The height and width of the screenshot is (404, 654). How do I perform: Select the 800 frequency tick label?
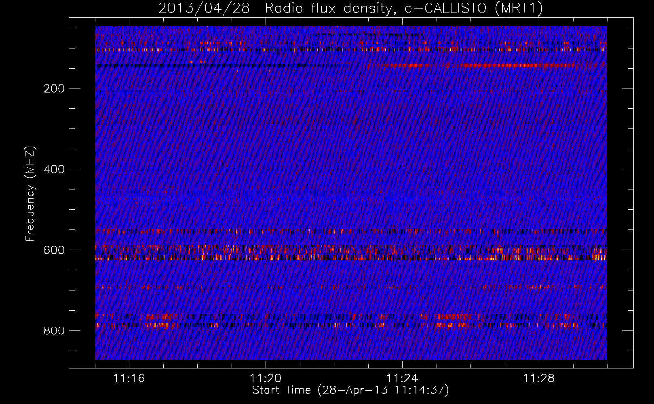(54, 331)
